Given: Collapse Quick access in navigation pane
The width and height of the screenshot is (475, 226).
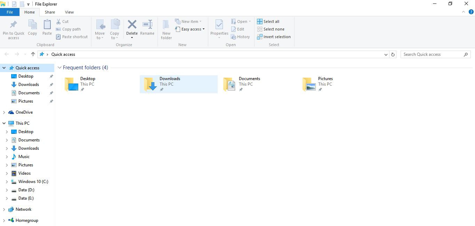Looking at the screenshot, I should coord(4,68).
